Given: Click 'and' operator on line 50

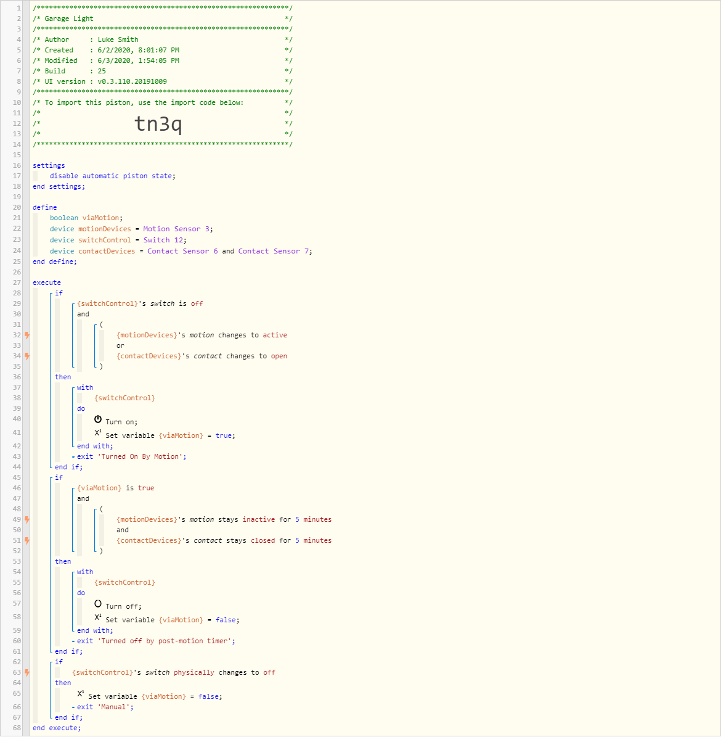Looking at the screenshot, I should coord(123,530).
